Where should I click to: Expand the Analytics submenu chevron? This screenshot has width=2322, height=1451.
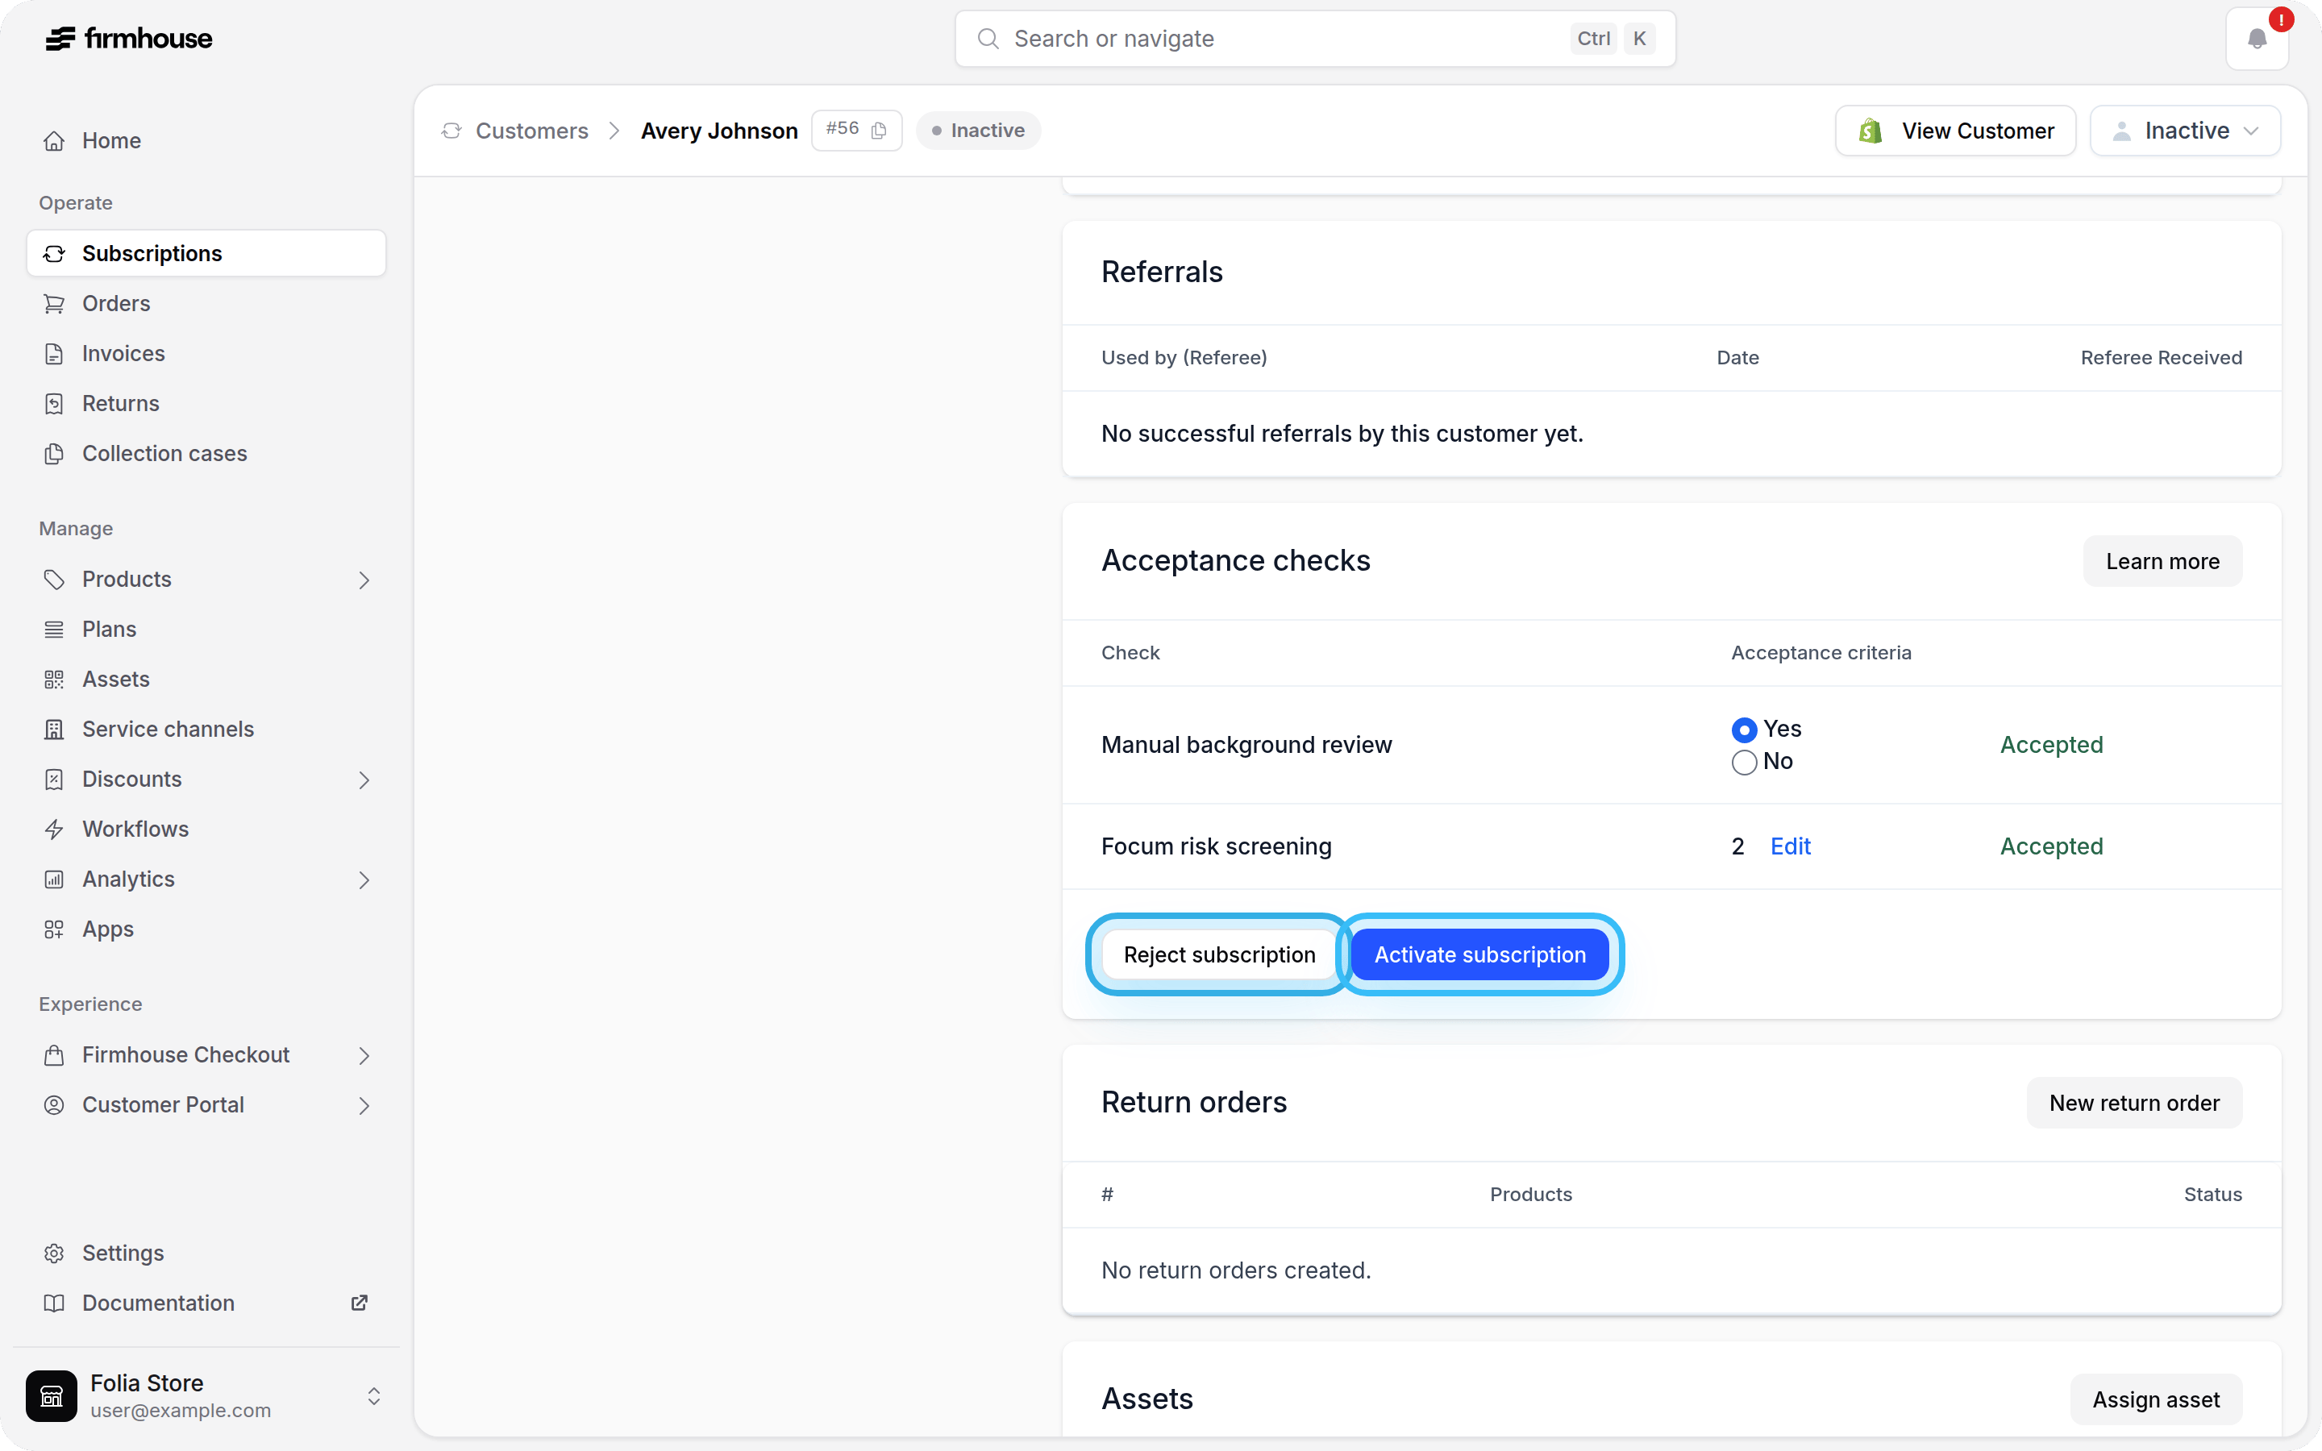pos(364,879)
